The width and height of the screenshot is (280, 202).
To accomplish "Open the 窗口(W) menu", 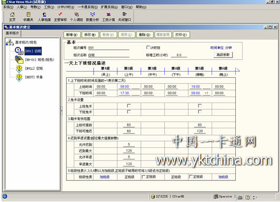I will coord(127,7).
